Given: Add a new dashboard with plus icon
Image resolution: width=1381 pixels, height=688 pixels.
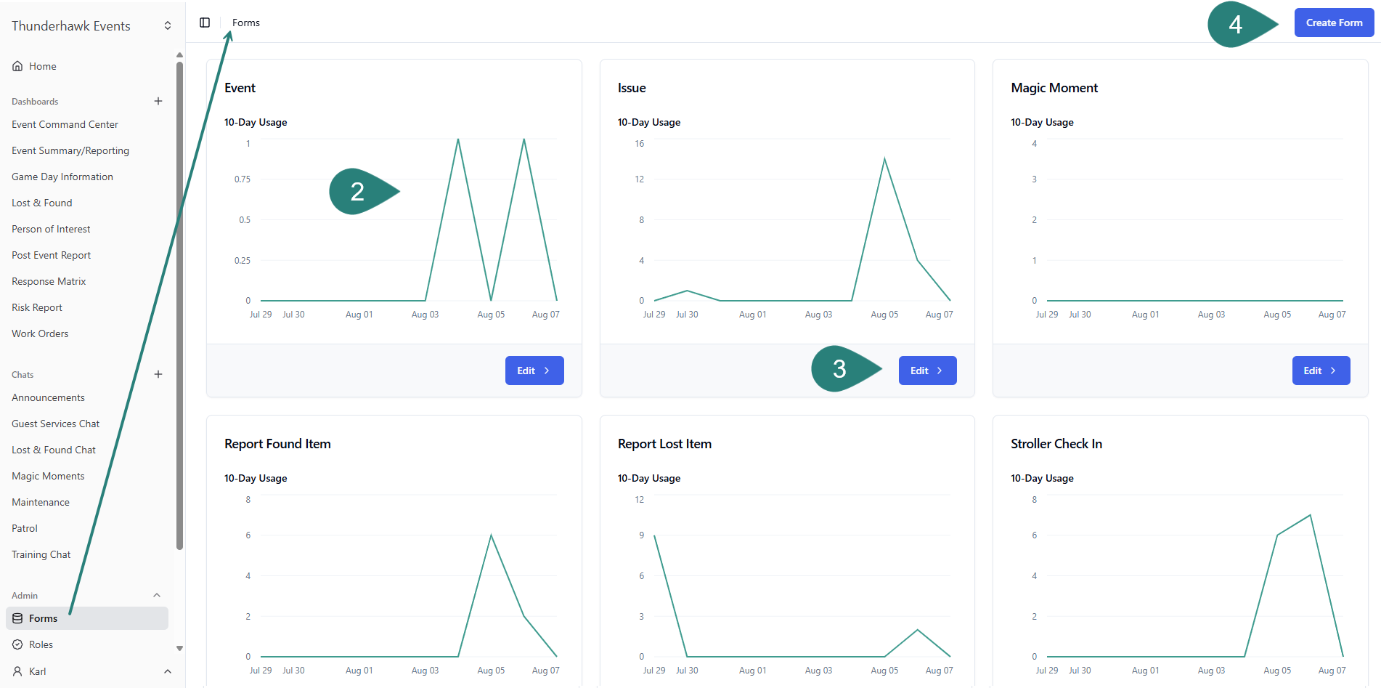Looking at the screenshot, I should [x=158, y=101].
